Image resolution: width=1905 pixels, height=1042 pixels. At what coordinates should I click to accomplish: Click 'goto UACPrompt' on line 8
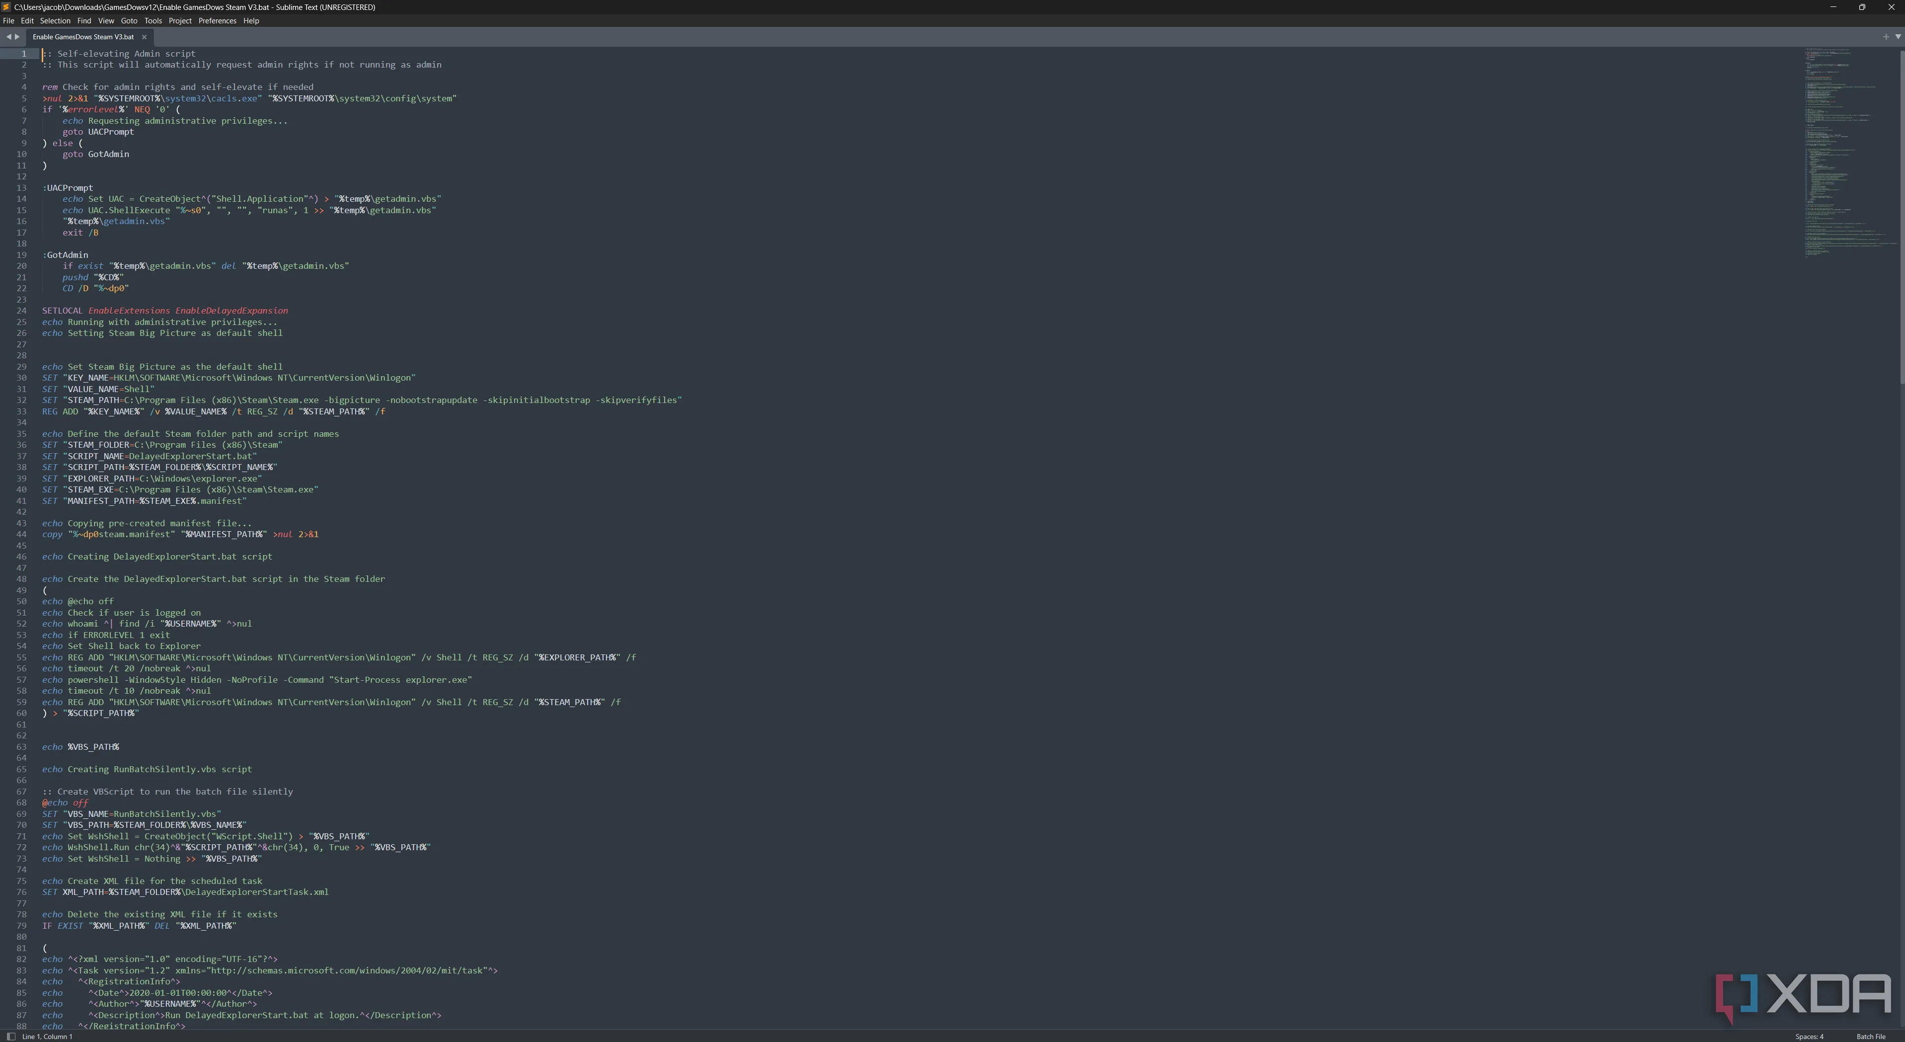pyautogui.click(x=98, y=132)
